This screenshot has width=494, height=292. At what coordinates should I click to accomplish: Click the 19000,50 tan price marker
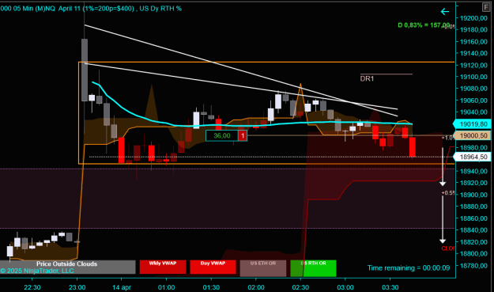472,135
